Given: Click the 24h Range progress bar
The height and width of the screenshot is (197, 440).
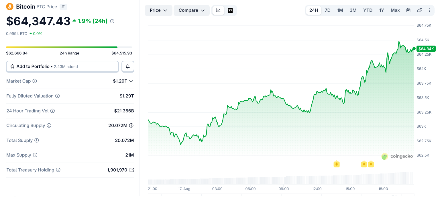Looking at the screenshot, I should (x=69, y=47).
